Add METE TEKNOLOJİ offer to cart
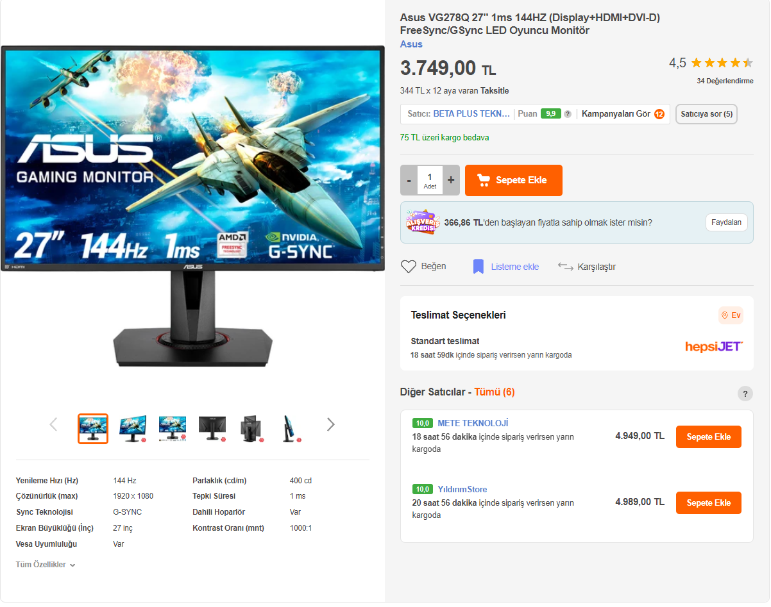This screenshot has width=771, height=607. tap(709, 437)
